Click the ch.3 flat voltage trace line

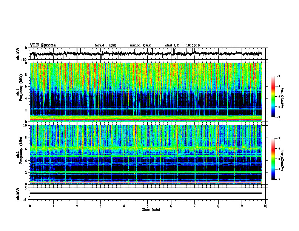[x=146, y=193]
